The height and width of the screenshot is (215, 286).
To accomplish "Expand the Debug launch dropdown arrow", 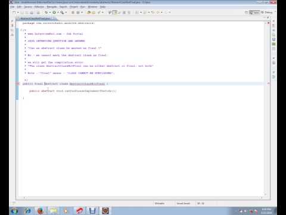I will tap(50, 13).
